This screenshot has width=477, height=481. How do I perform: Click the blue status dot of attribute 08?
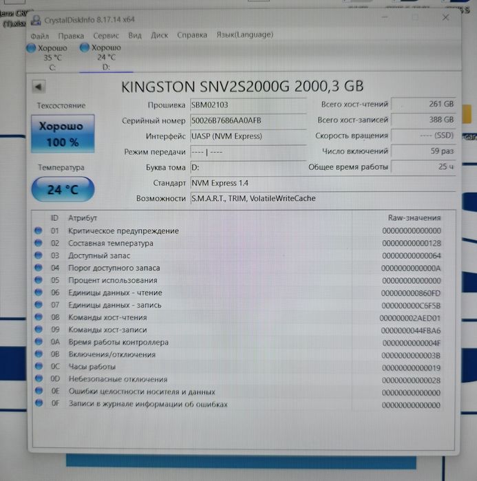(x=39, y=317)
